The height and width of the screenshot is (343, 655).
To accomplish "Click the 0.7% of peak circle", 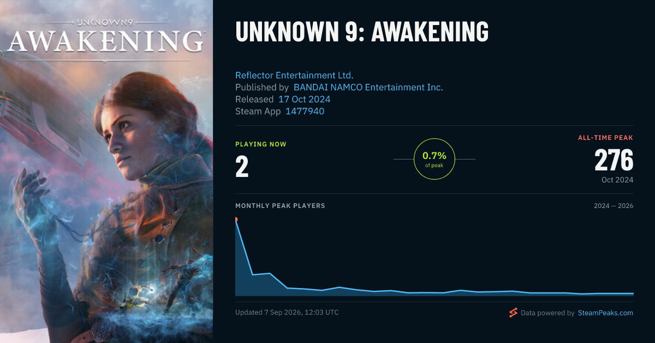I will click(x=434, y=159).
